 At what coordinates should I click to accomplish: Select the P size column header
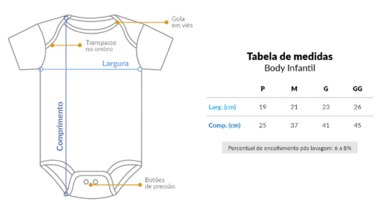tap(263, 88)
